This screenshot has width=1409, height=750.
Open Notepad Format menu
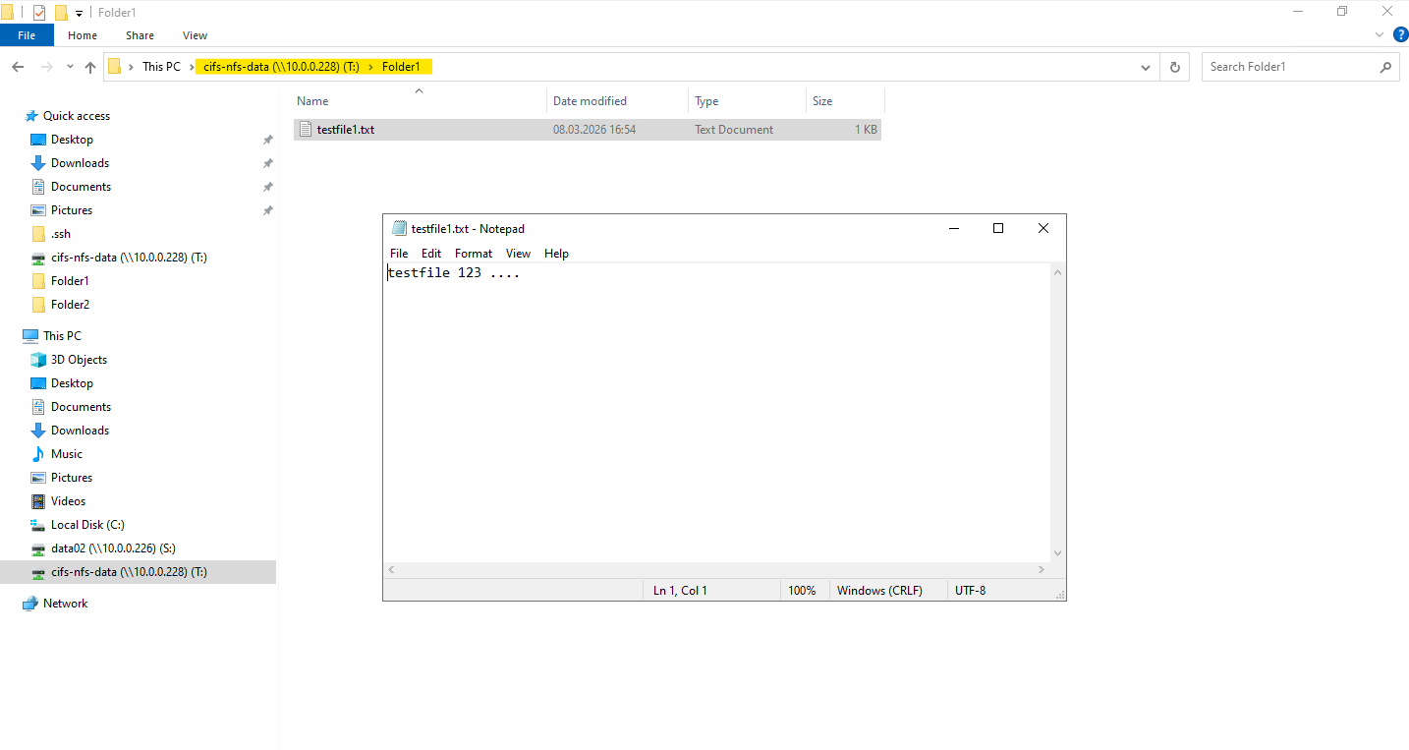[474, 254]
